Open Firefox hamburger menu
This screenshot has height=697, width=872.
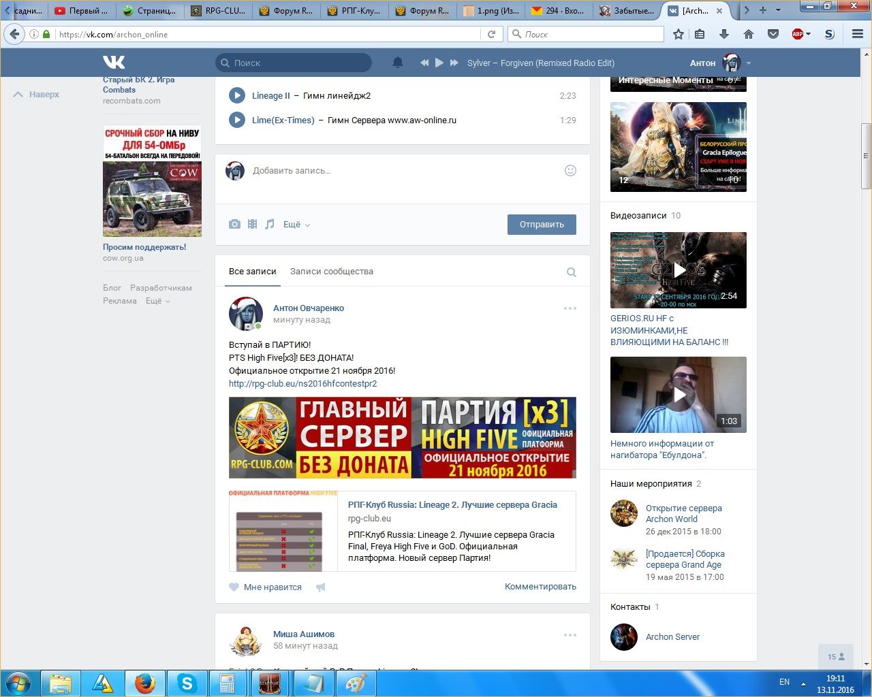pyautogui.click(x=858, y=34)
